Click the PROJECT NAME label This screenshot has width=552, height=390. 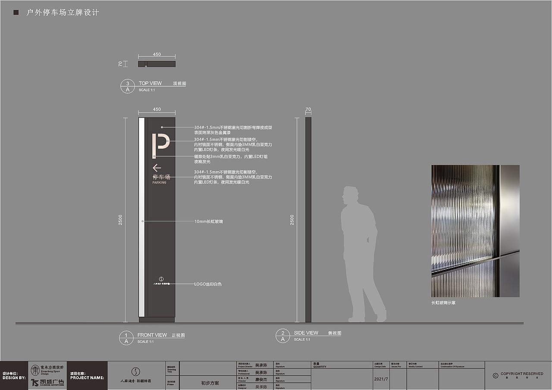87,378
